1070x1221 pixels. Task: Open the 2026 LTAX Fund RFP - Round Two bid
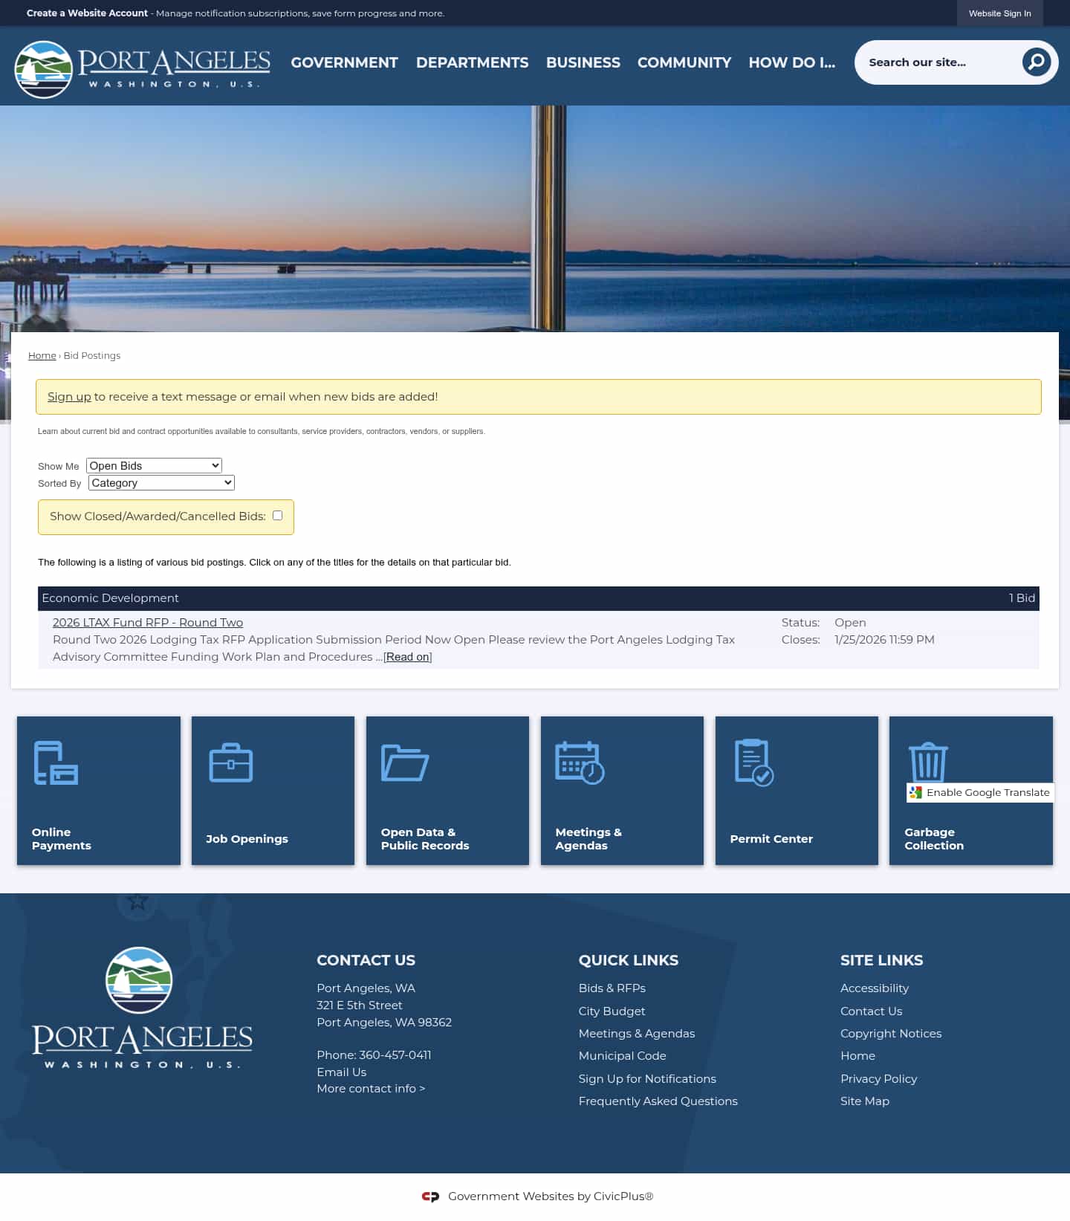click(x=148, y=623)
